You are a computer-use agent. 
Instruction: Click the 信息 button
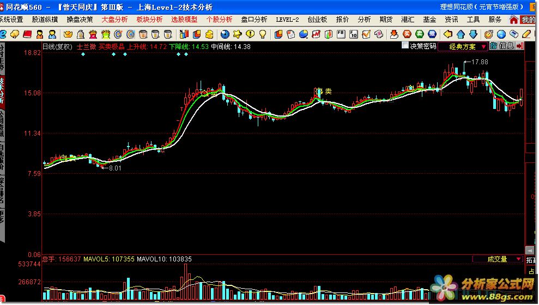click(x=507, y=46)
